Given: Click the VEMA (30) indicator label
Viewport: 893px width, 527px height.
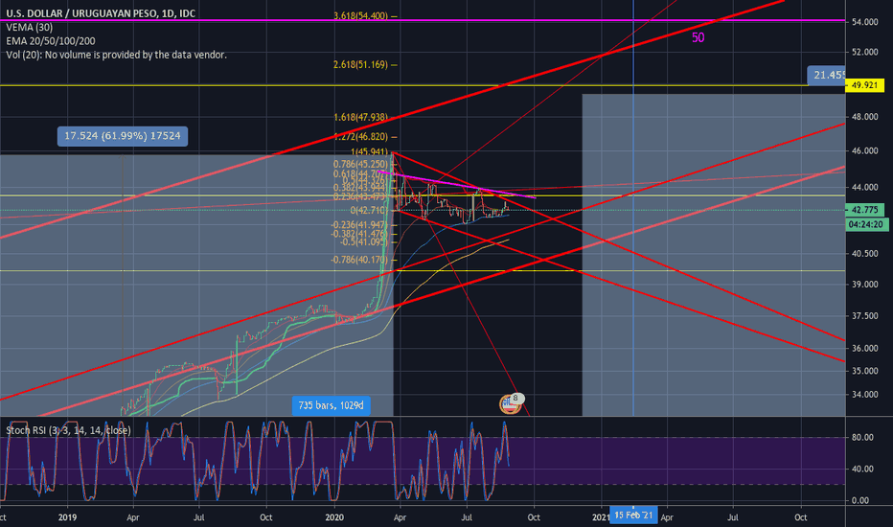Looking at the screenshot, I should [x=30, y=27].
